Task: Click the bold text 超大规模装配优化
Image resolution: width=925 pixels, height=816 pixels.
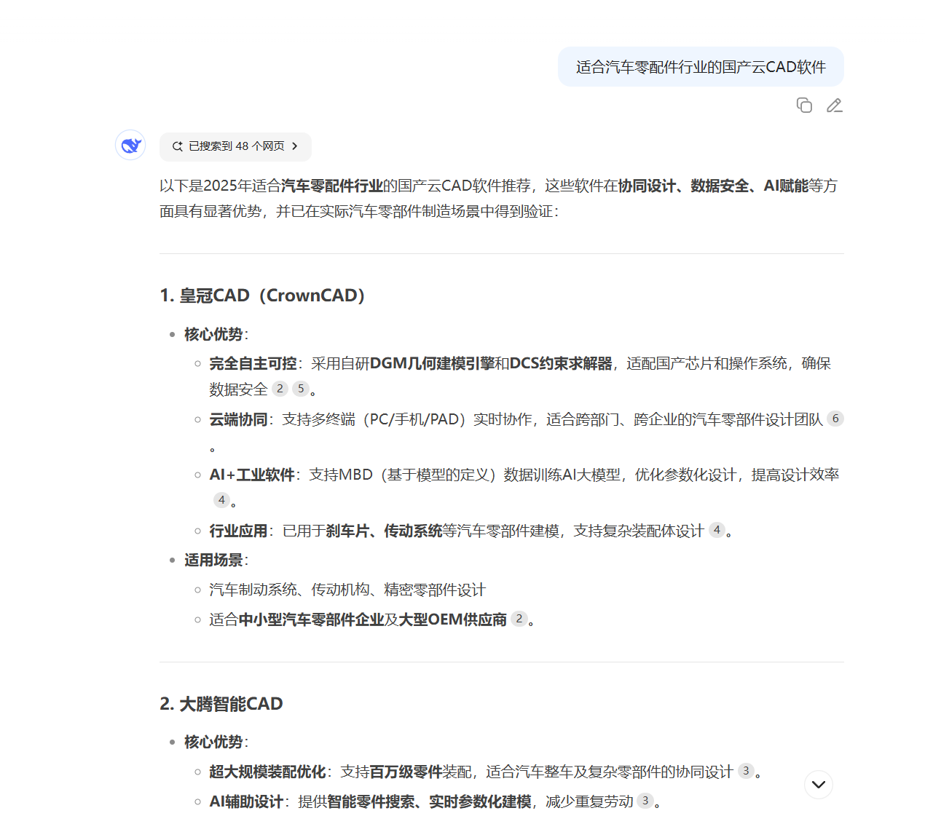Action: [267, 772]
